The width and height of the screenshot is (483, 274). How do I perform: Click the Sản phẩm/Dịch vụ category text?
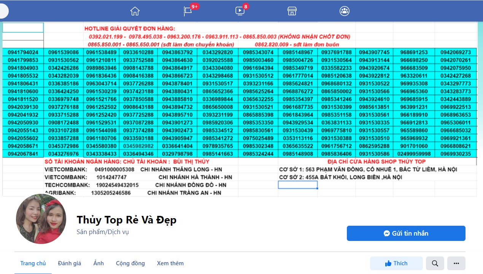click(103, 232)
